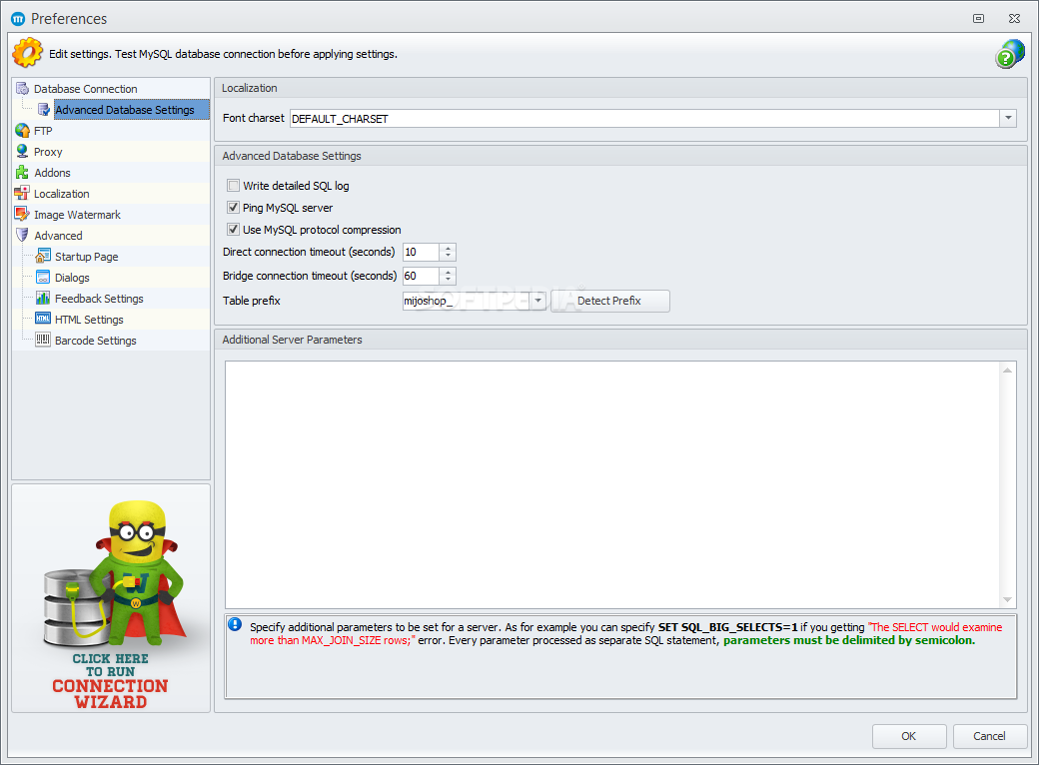Click the Image Watermark icon

(22, 214)
